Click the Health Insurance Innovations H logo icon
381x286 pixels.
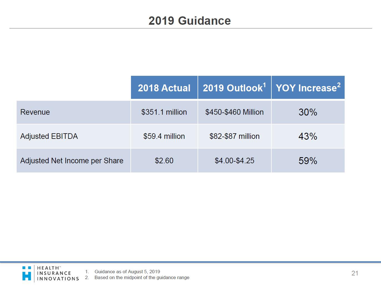(27, 274)
